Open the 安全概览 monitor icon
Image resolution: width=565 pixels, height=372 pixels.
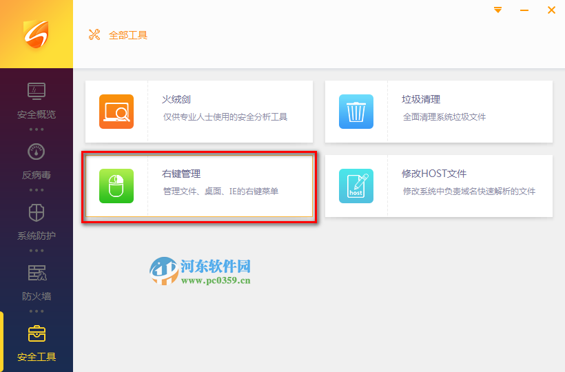[37, 91]
